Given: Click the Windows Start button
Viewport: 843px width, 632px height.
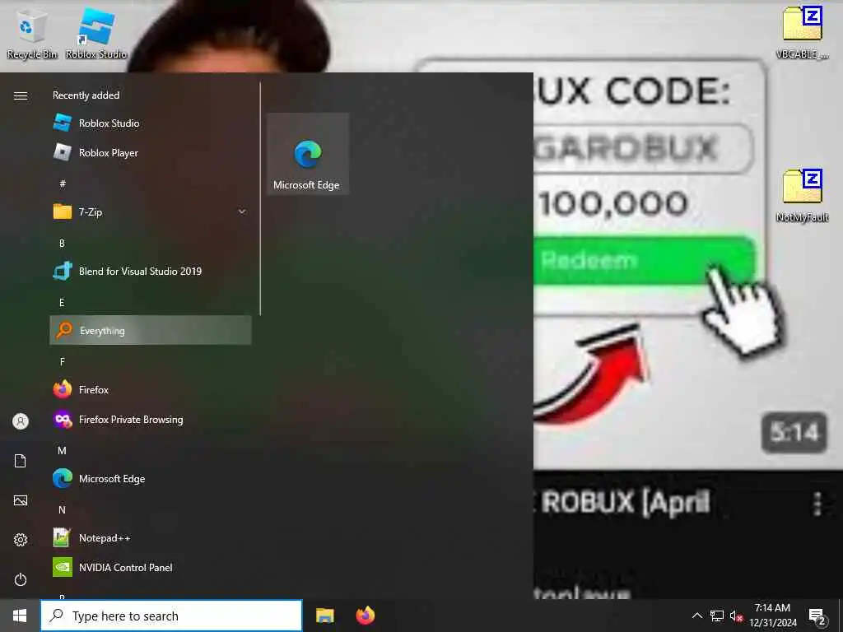Looking at the screenshot, I should click(x=20, y=616).
